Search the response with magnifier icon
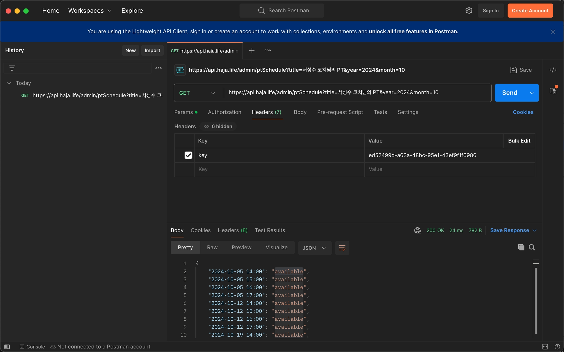The height and width of the screenshot is (352, 564). 532,247
